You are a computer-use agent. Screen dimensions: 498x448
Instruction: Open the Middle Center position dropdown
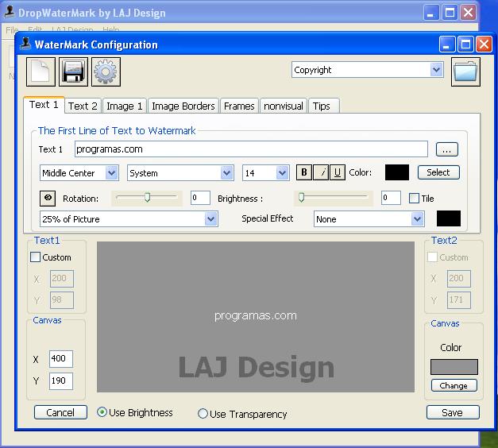coord(111,173)
